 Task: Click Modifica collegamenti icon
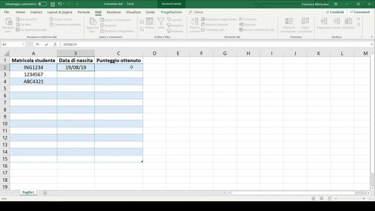pos(102,31)
